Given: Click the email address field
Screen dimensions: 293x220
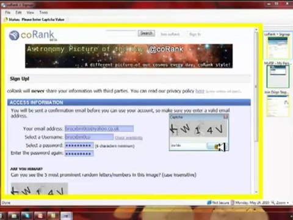Looking at the screenshot, I should pos(99,128).
